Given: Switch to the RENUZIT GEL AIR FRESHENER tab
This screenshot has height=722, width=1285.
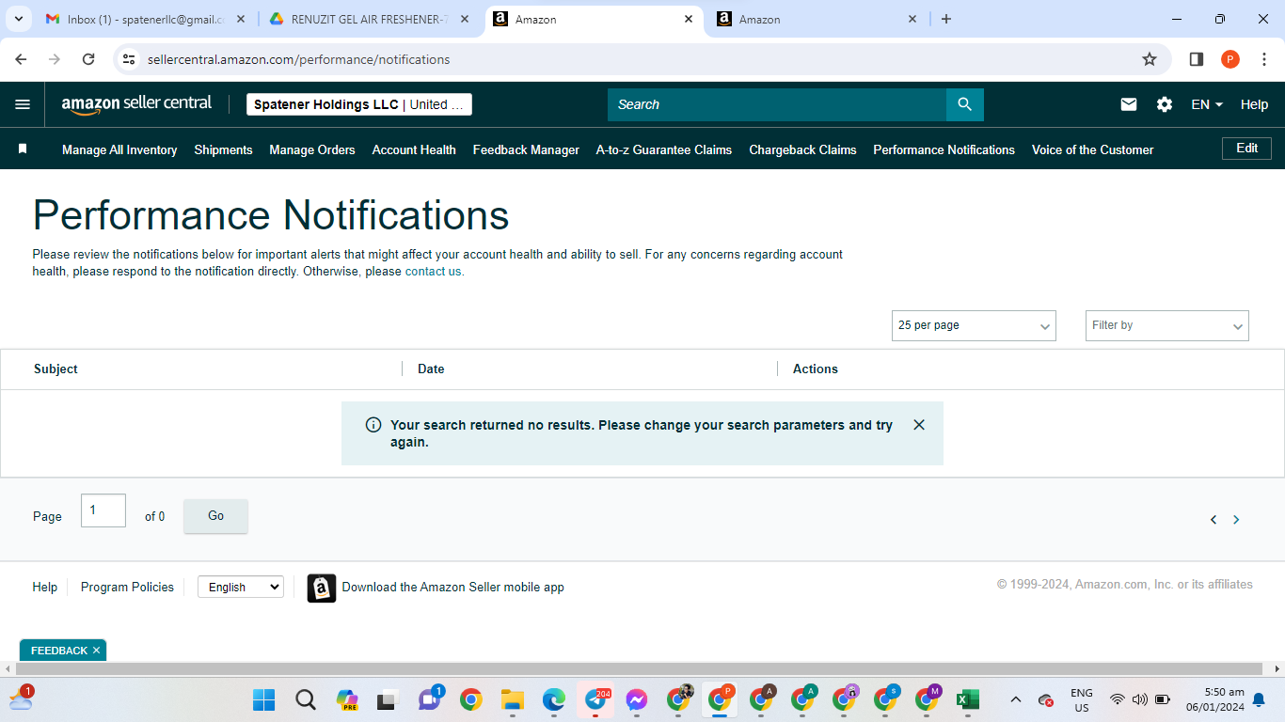Looking at the screenshot, I should 371,19.
